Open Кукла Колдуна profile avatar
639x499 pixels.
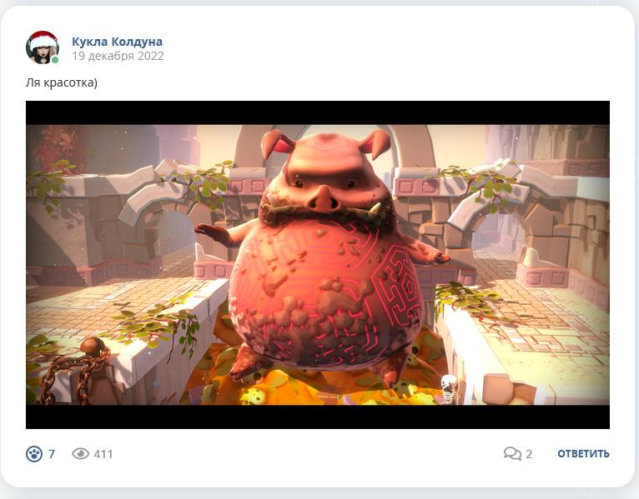[x=43, y=47]
